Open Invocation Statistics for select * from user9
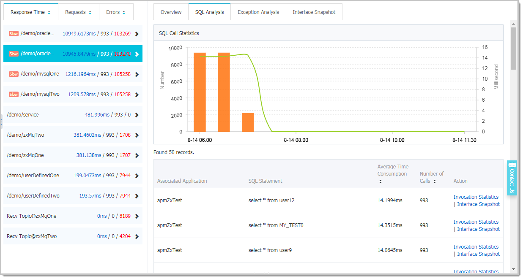The image size is (523, 279). 476,247
